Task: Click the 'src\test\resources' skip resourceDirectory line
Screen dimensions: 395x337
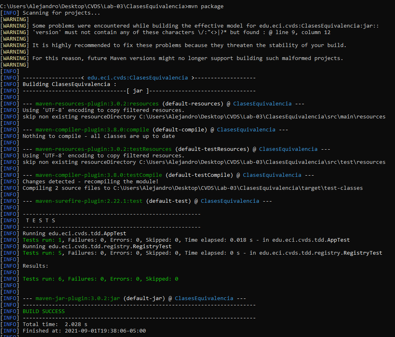Action: click(204, 162)
